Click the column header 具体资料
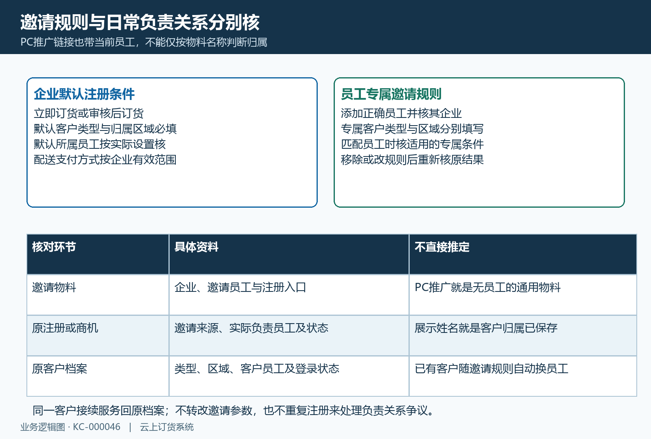Viewport: 651px width, 439px height. click(x=289, y=254)
